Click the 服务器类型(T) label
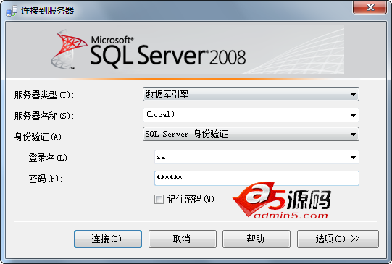This screenshot has height=264, width=392. (x=44, y=95)
